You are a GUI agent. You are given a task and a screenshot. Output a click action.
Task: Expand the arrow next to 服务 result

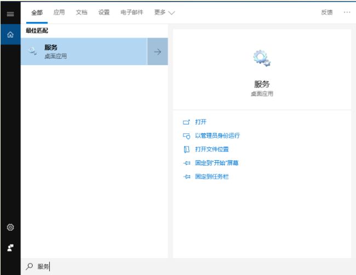click(x=158, y=51)
